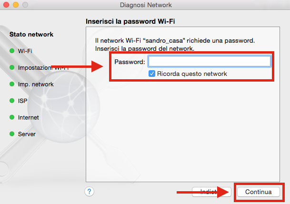Click the Imp. network status dot

point(12,84)
